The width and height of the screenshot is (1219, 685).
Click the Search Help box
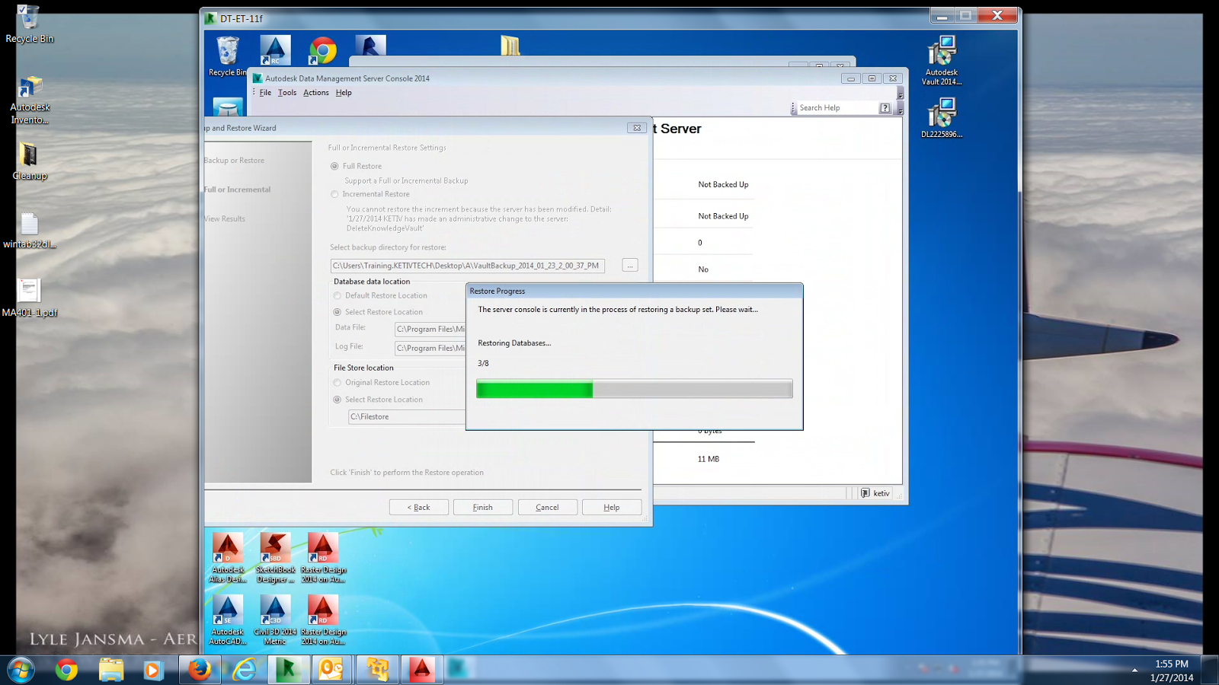(x=837, y=108)
